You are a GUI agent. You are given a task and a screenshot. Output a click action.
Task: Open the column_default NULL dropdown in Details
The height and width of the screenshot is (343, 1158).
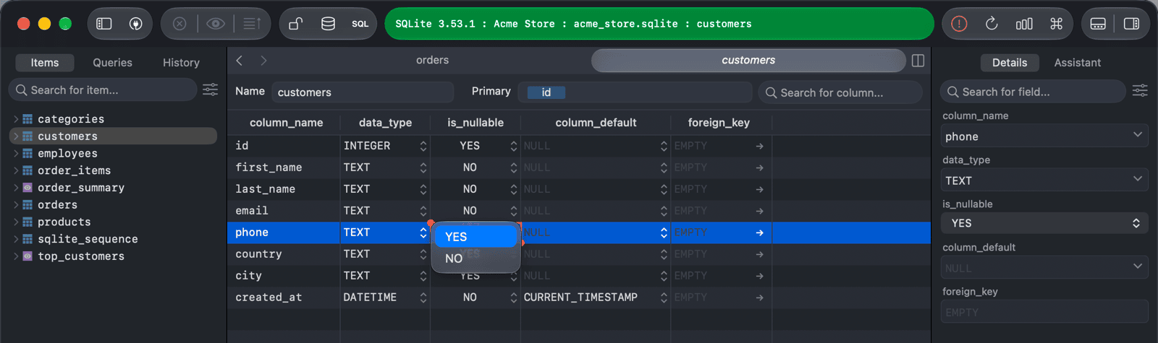click(1044, 268)
